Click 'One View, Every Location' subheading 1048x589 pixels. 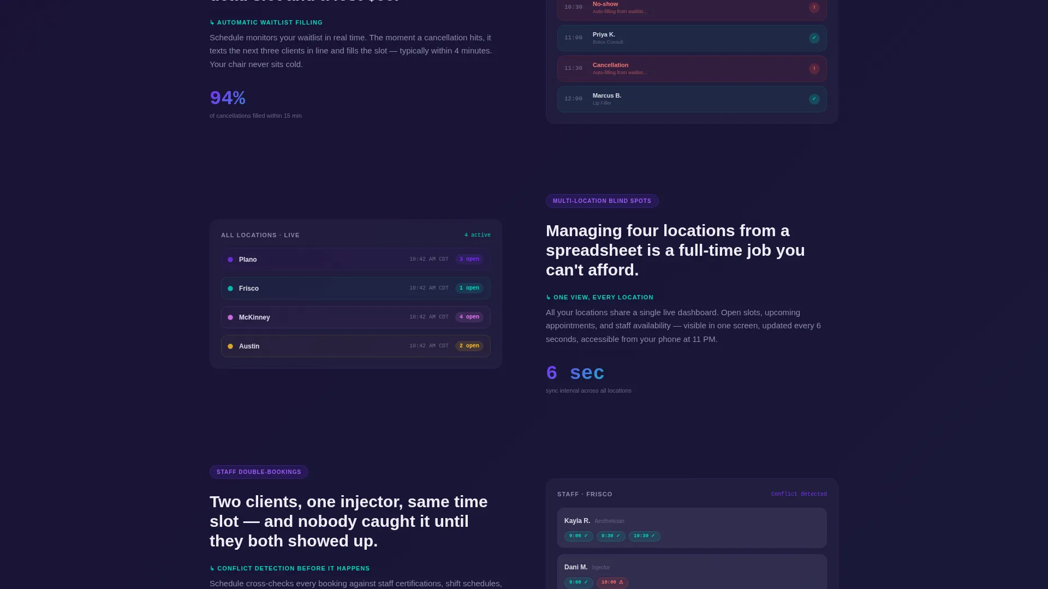[600, 298]
